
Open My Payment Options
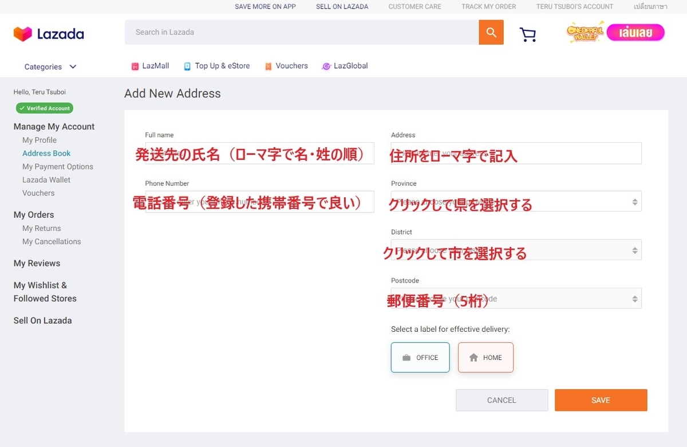coord(58,167)
